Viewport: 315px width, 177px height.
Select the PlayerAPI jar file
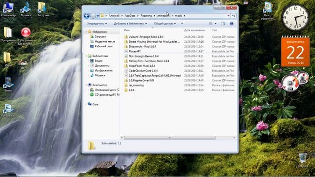tap(134, 51)
